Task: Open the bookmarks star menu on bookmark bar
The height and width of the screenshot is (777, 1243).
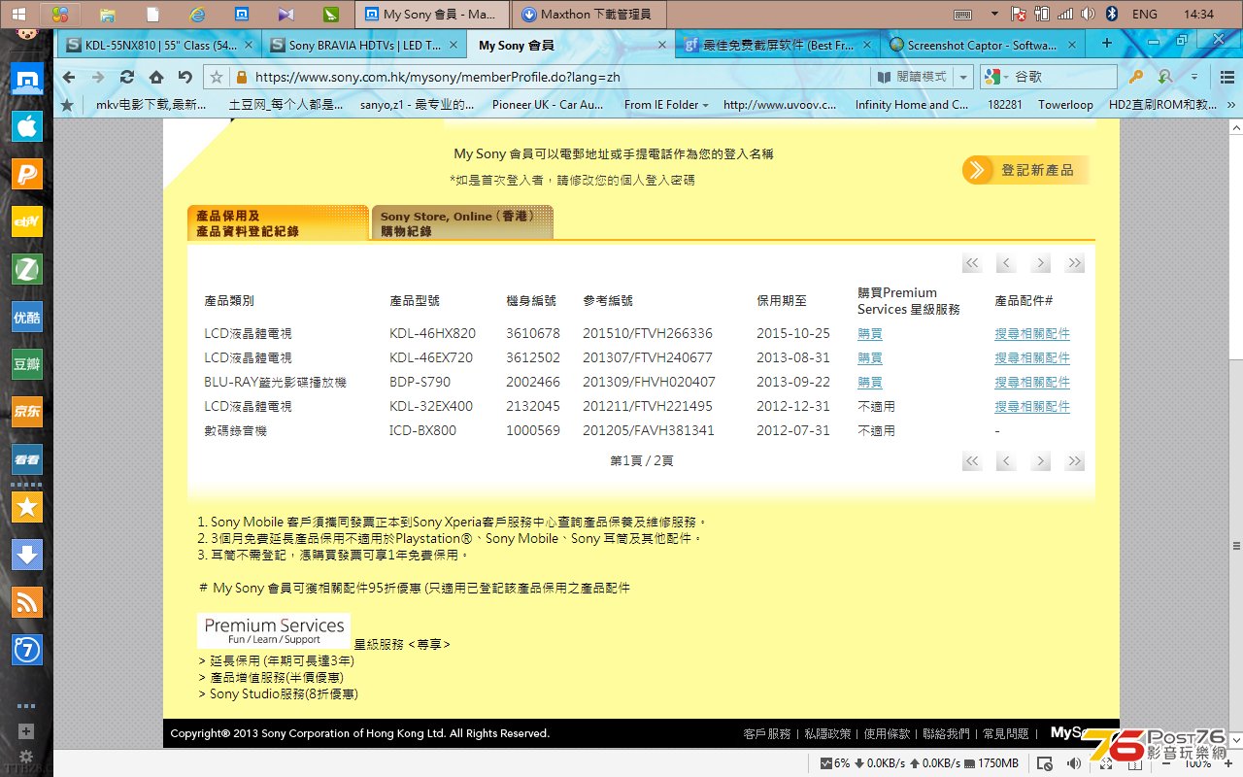Action: (x=67, y=105)
